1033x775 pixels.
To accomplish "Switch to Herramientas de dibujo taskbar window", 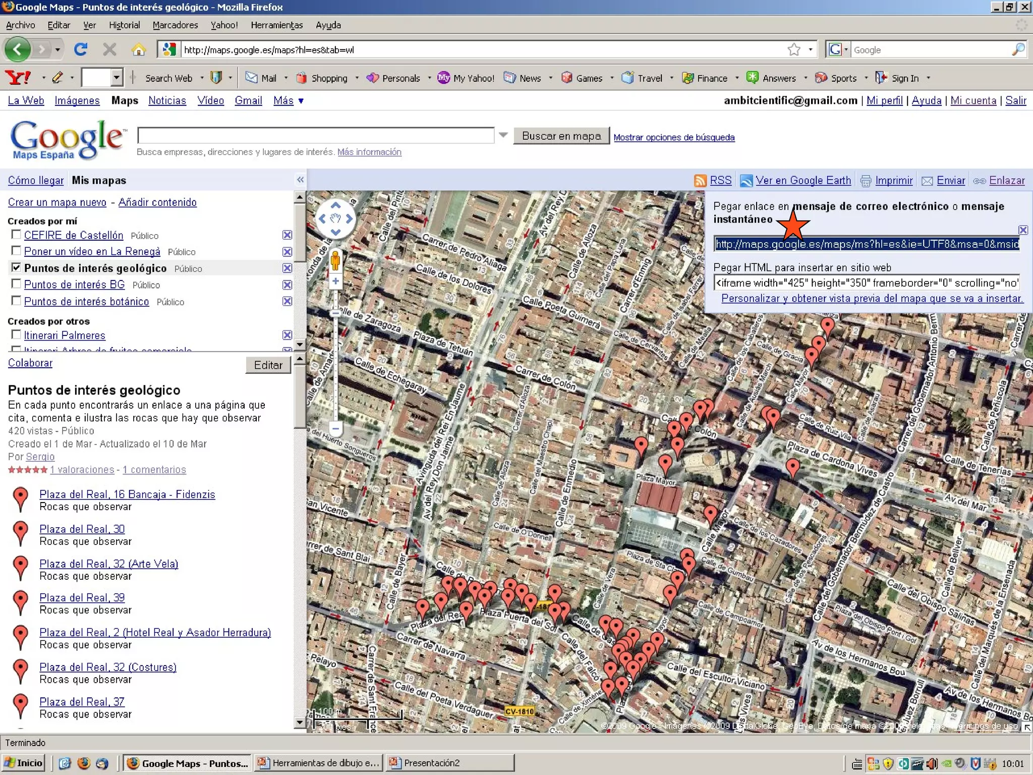I will point(319,763).
